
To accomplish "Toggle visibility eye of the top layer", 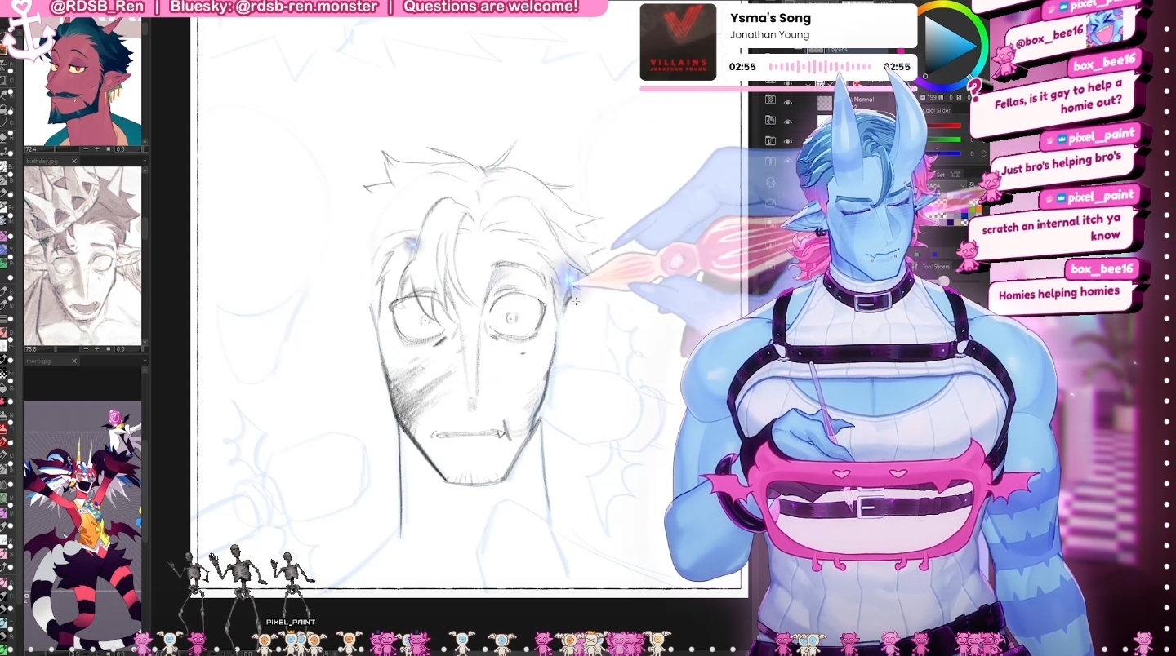I will (788, 103).
